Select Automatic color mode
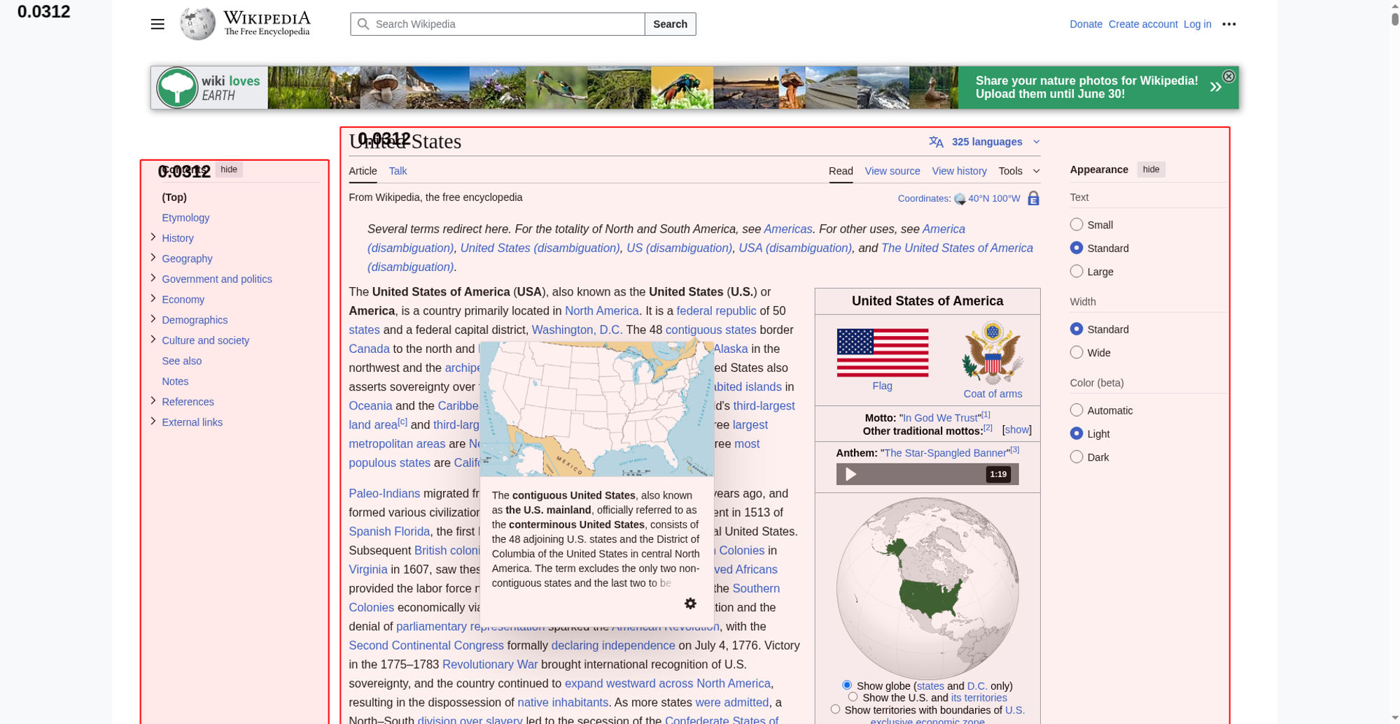Screen dimensions: 1400x724 1077,410
